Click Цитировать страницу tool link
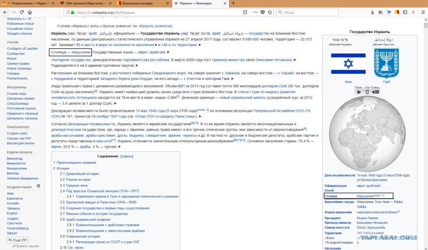Image resolution: width=428 pixels, height=250 pixels. pyautogui.click(x=22, y=118)
